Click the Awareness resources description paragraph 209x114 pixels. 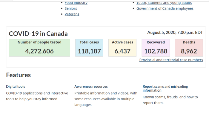[106, 99]
